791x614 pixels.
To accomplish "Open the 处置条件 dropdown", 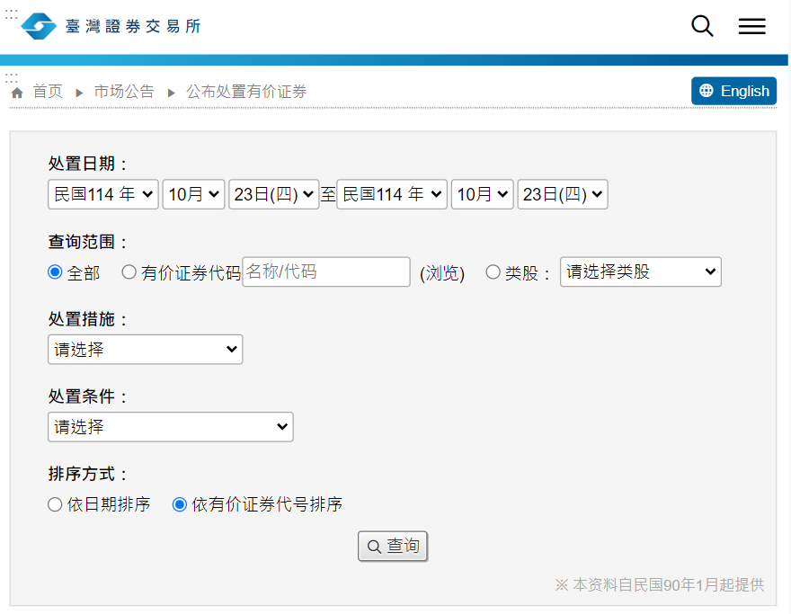I will pos(170,427).
